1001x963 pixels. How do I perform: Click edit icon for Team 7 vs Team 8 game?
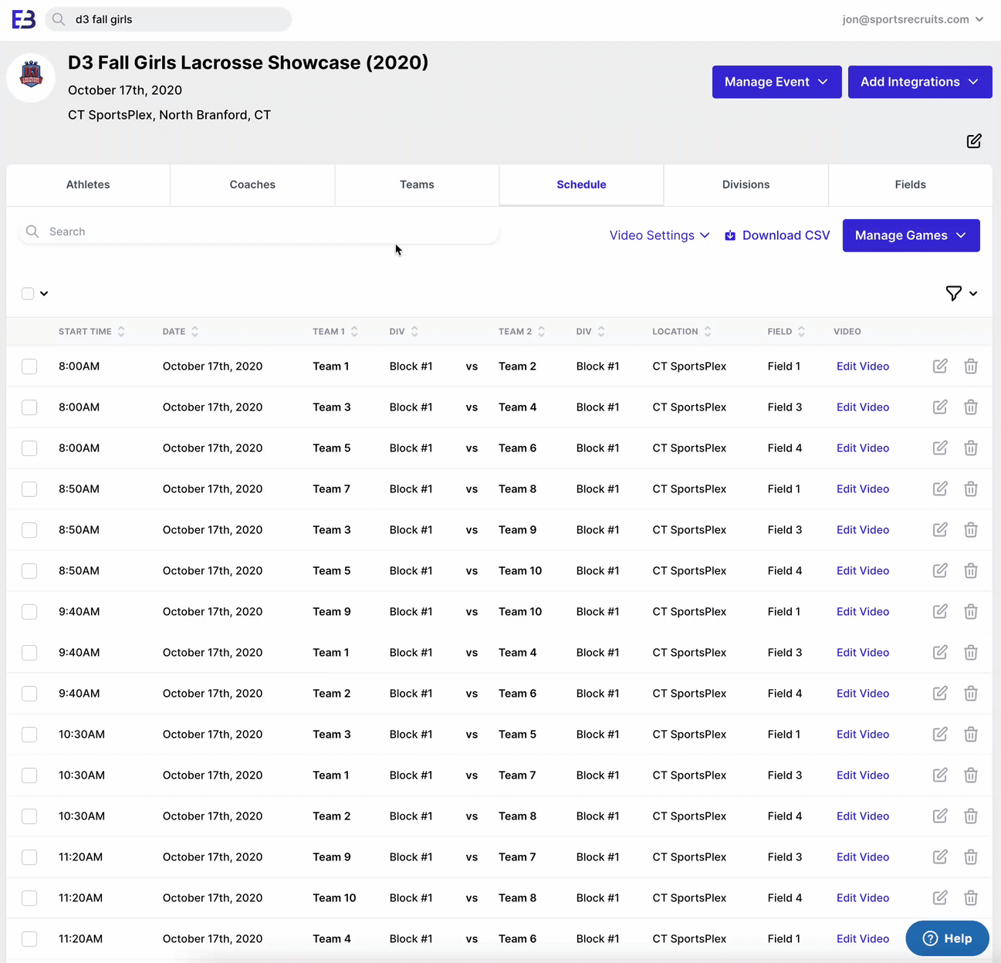pos(939,489)
